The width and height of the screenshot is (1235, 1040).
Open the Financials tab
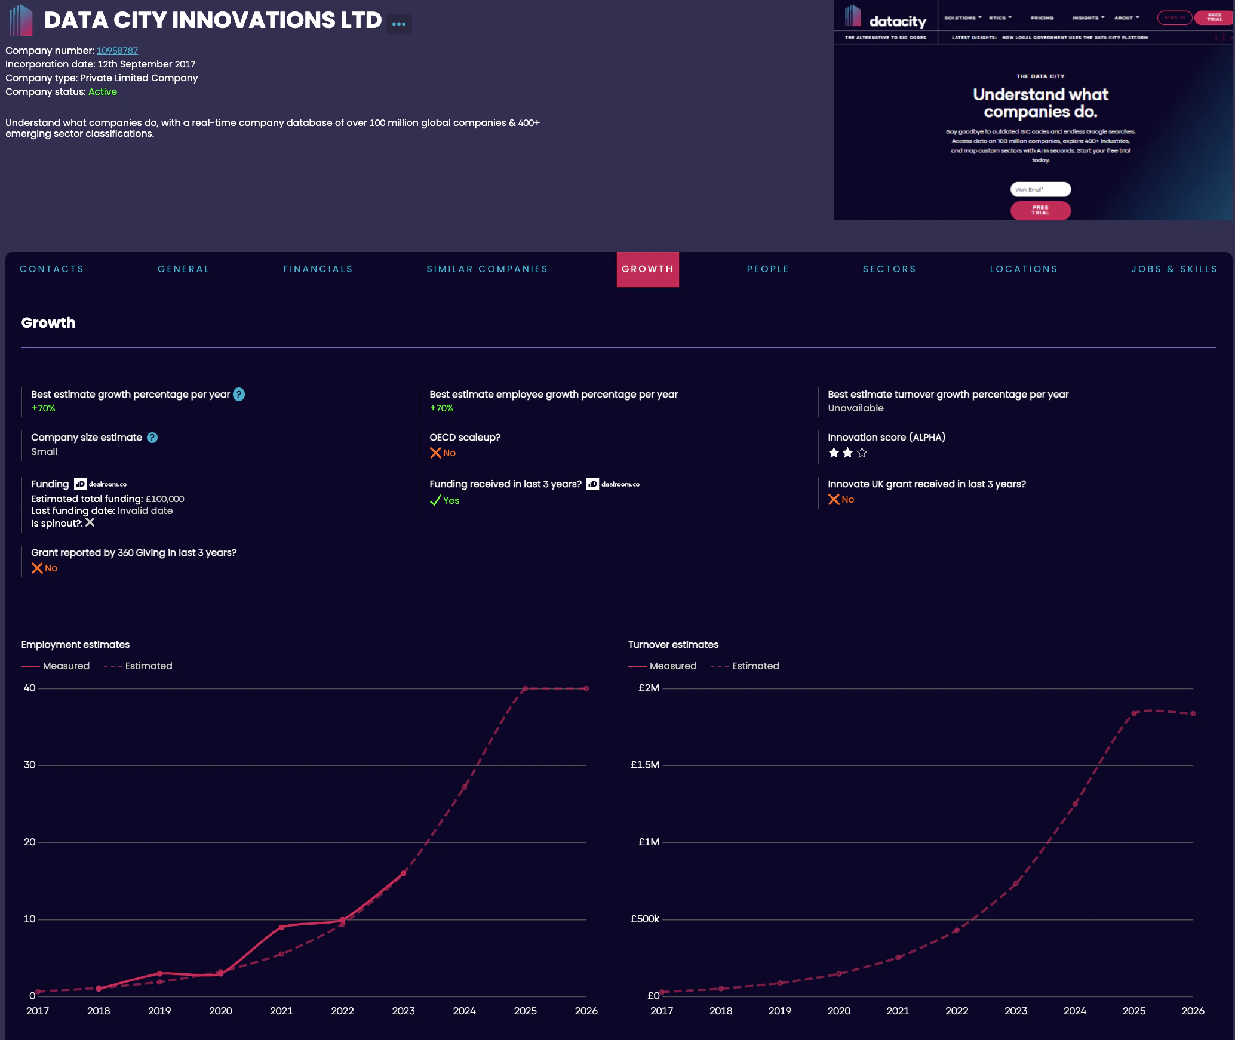[318, 269]
